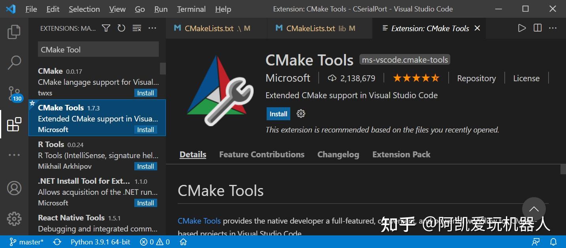Open the Terminal menu

[x=191, y=9]
